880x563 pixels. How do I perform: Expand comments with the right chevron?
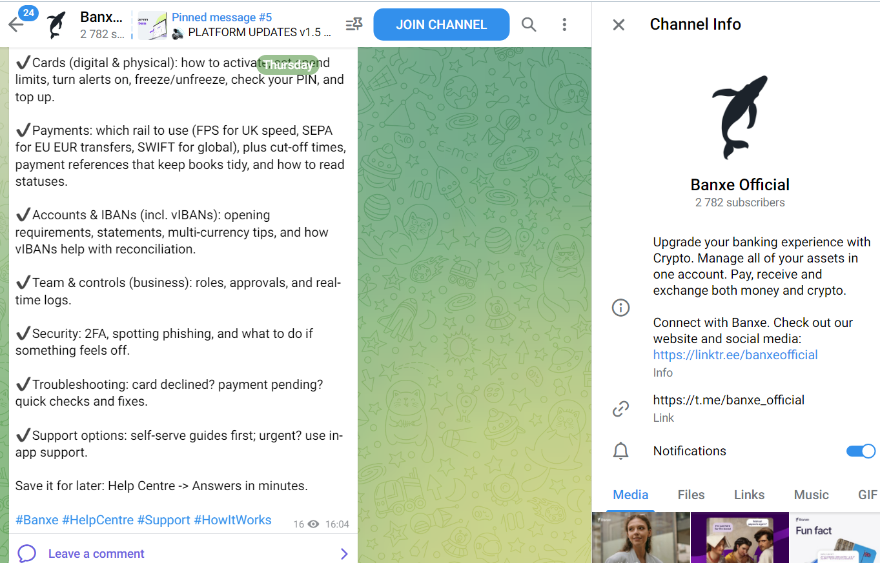coord(344,553)
